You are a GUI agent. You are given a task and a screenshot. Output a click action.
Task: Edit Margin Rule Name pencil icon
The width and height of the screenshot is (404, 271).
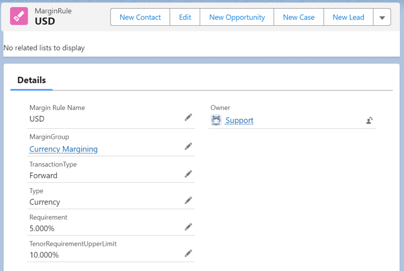pyautogui.click(x=188, y=118)
